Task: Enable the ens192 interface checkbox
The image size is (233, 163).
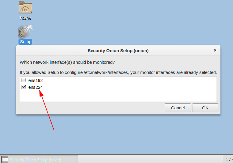Action: (x=24, y=80)
